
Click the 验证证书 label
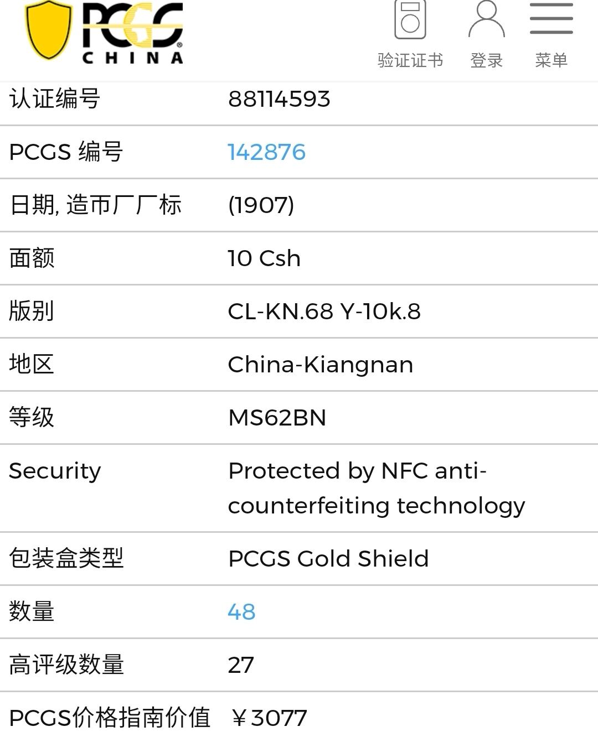pyautogui.click(x=410, y=60)
